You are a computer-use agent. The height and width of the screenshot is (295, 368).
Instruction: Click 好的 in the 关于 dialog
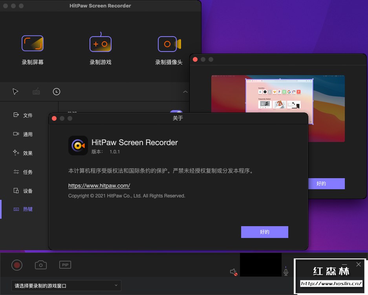[x=264, y=232]
